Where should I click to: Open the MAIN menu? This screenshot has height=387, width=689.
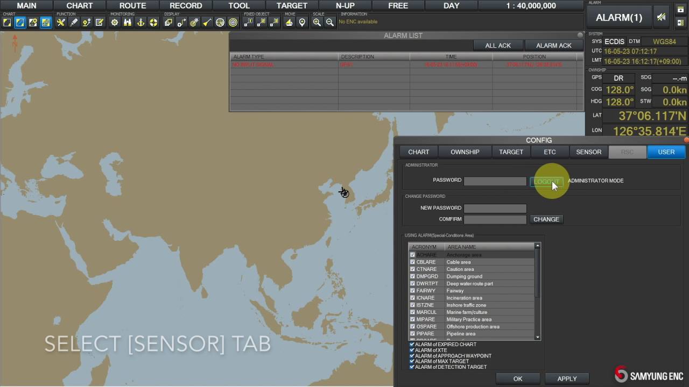26,6
